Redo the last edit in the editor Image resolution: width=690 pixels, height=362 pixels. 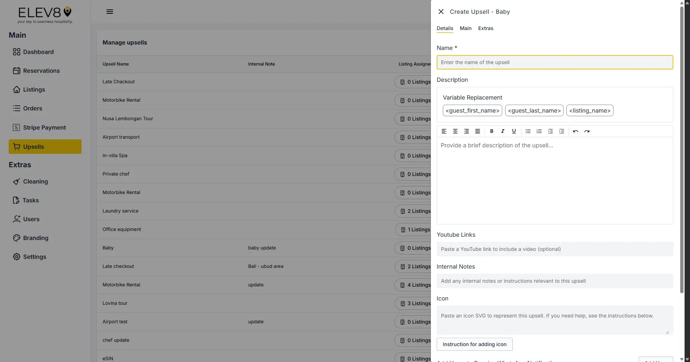click(587, 131)
